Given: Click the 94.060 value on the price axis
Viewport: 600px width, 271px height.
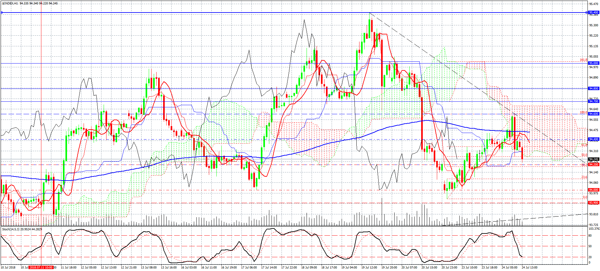Looking at the screenshot, I should click(x=593, y=183).
